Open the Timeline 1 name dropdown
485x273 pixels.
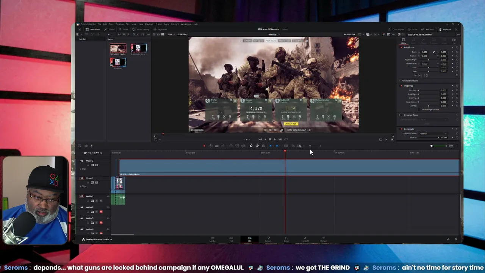coord(273,35)
